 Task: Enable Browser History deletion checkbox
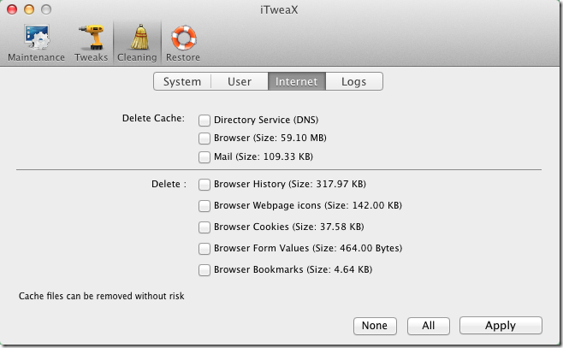(x=204, y=185)
